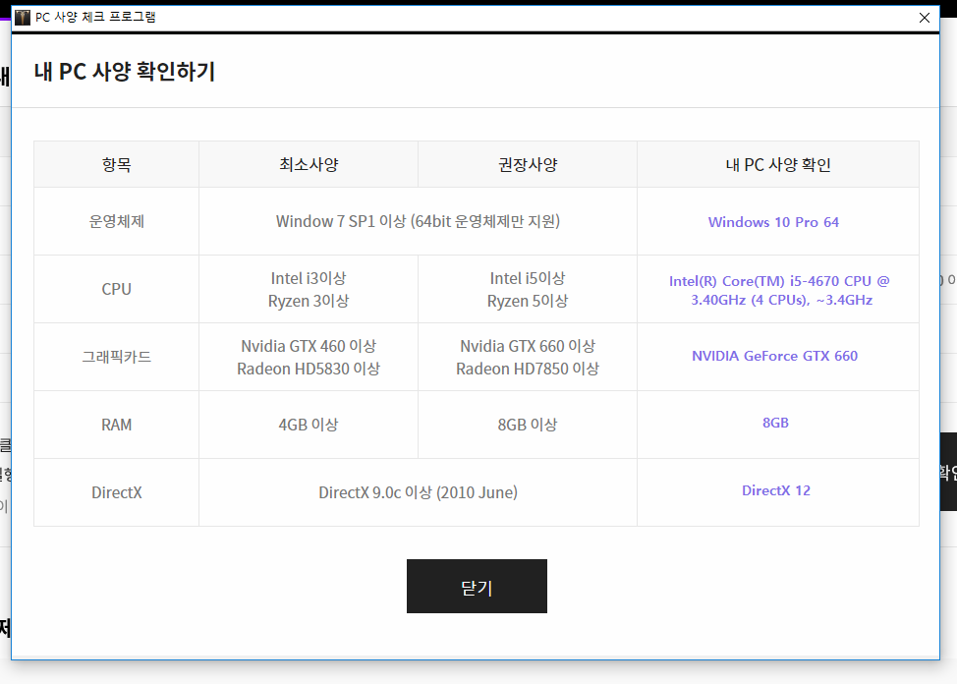Click the 그래픽카드 row label

[116, 357]
